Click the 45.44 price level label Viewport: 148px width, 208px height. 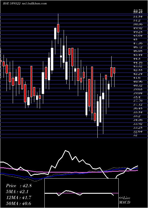pos(138,55)
